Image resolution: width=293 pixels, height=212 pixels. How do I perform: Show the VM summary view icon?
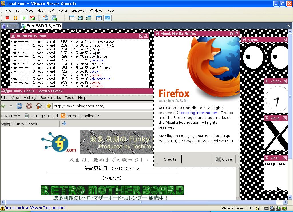click(99, 18)
